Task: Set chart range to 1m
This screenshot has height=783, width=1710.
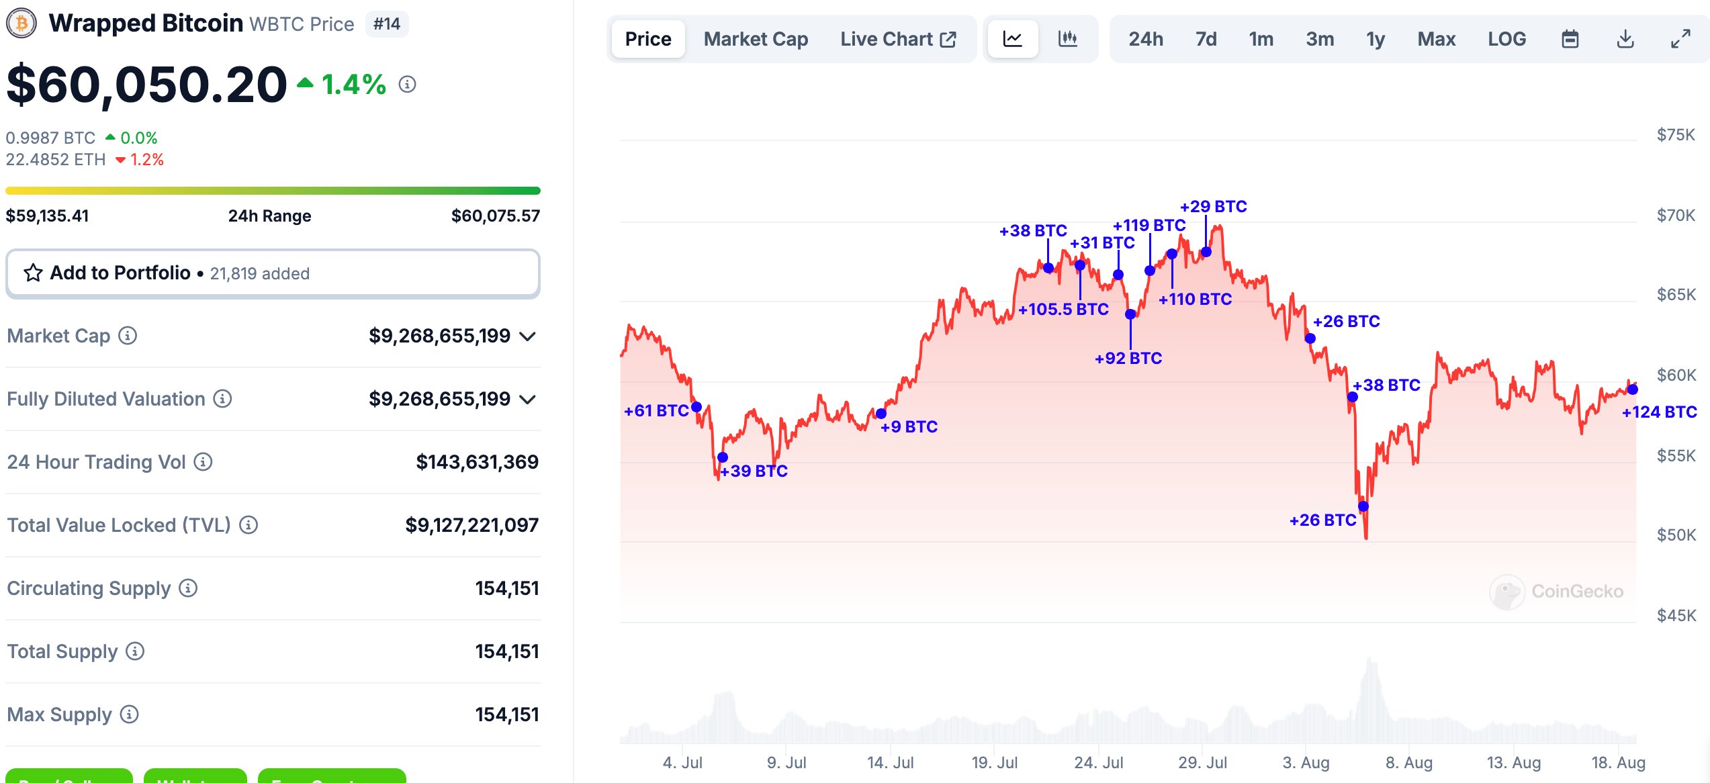Action: click(x=1261, y=39)
